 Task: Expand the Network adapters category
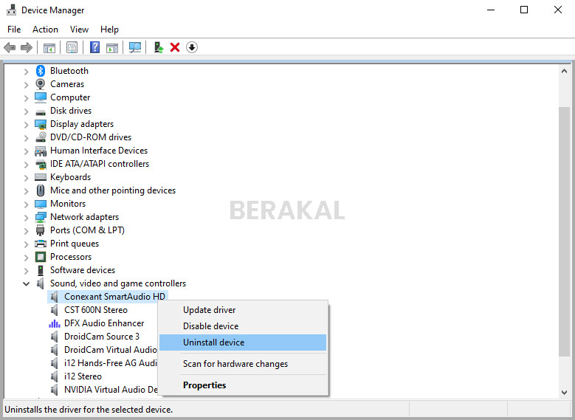coord(26,218)
